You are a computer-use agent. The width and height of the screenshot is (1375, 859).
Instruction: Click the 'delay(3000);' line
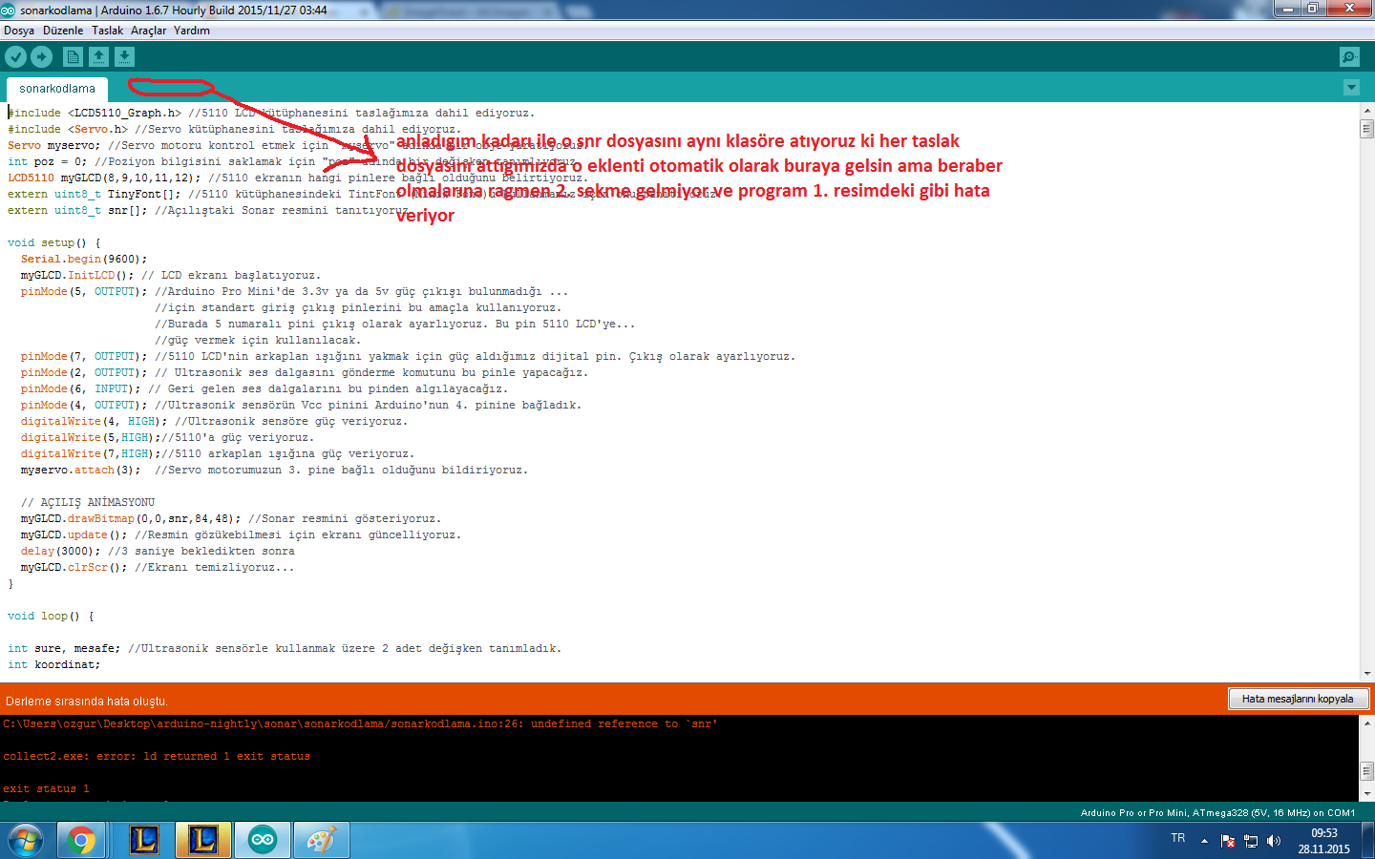click(x=158, y=551)
